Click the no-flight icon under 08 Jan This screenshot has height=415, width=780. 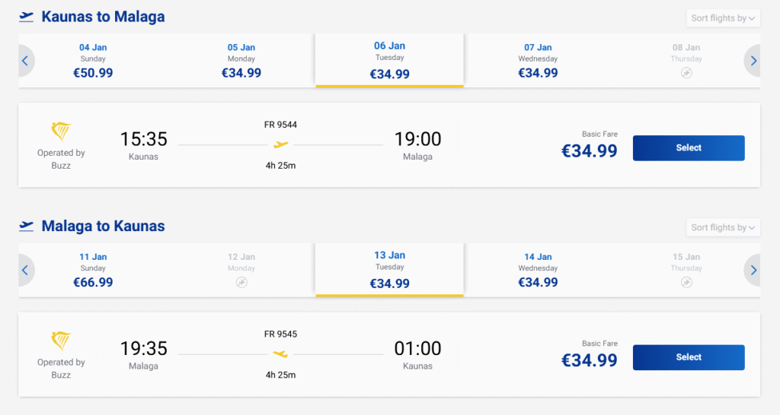[686, 73]
